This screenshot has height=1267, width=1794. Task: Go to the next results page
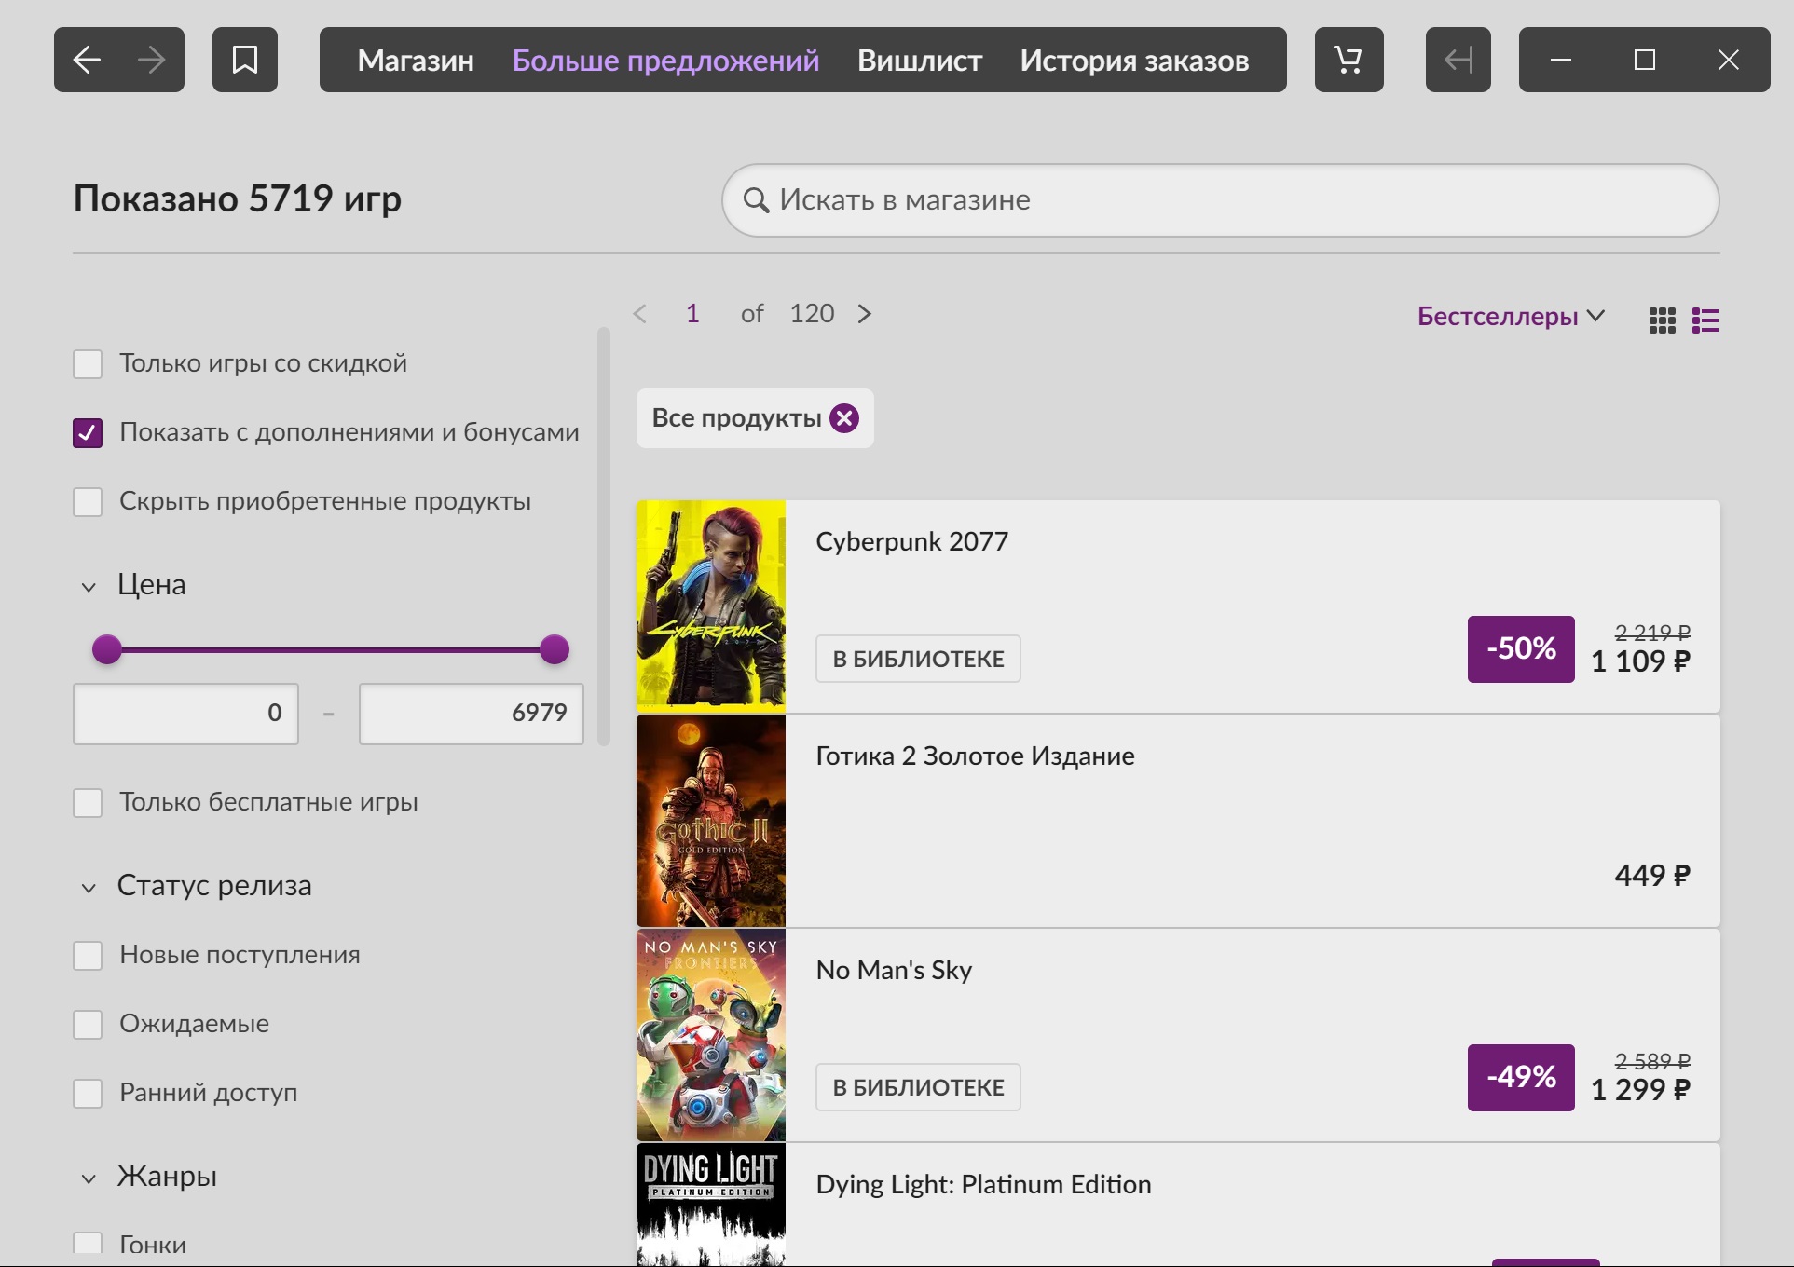[x=865, y=314]
